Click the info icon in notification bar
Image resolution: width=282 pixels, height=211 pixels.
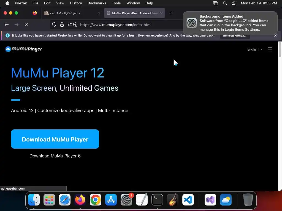pos(7,35)
